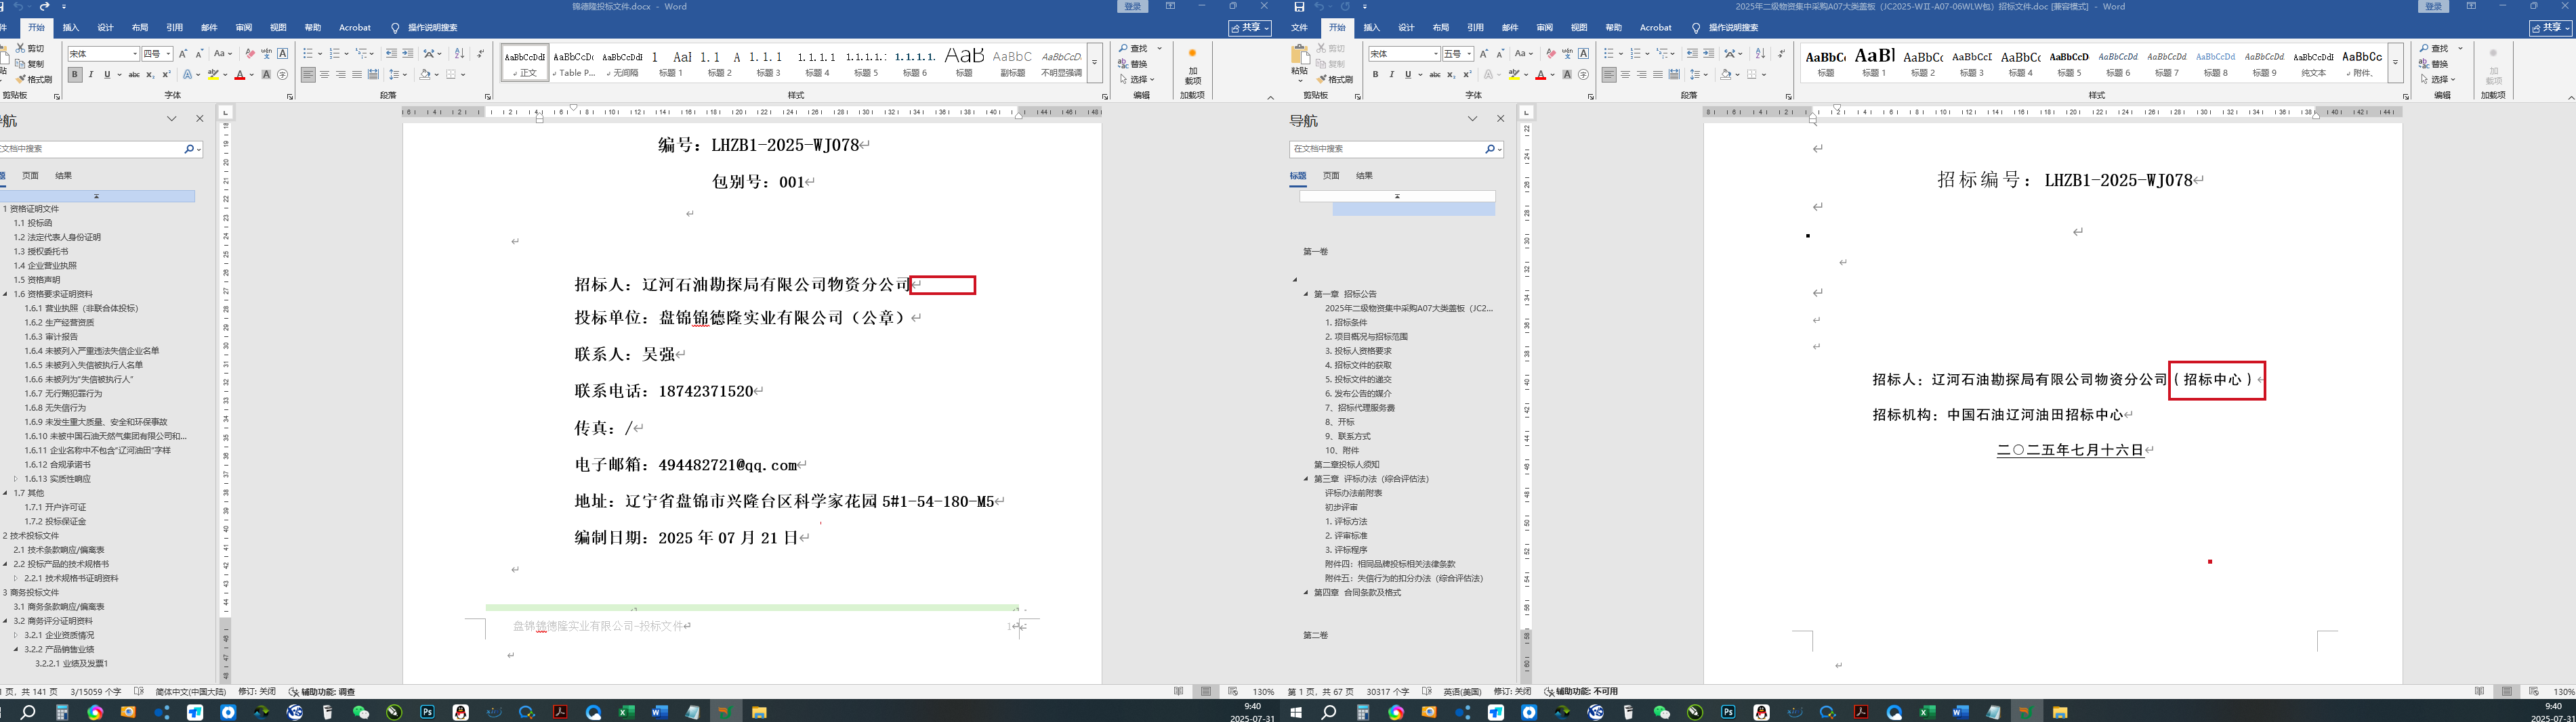2576x722 pixels.
Task: Save the right 招标文件 document
Action: tap(1299, 7)
